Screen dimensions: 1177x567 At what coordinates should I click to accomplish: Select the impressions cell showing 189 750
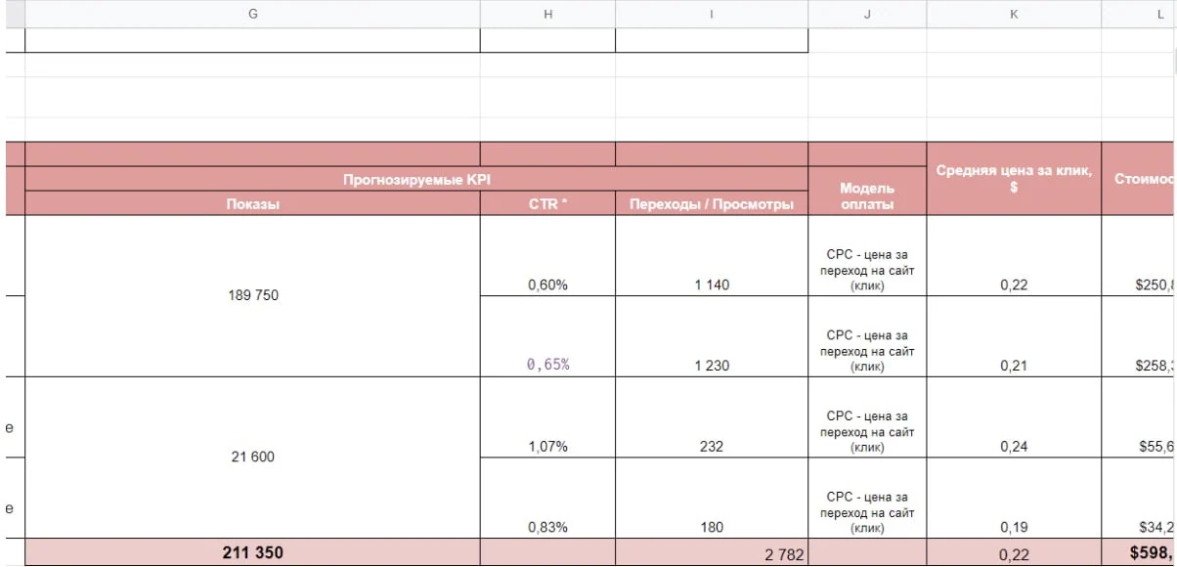pyautogui.click(x=253, y=295)
